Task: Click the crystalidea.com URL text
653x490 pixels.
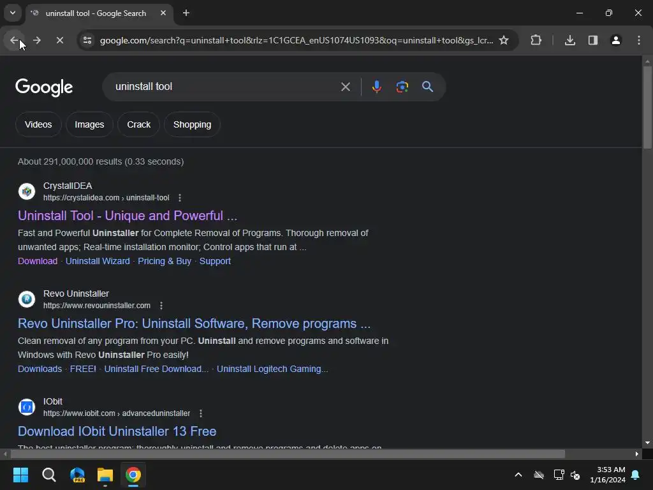Action: [106, 198]
